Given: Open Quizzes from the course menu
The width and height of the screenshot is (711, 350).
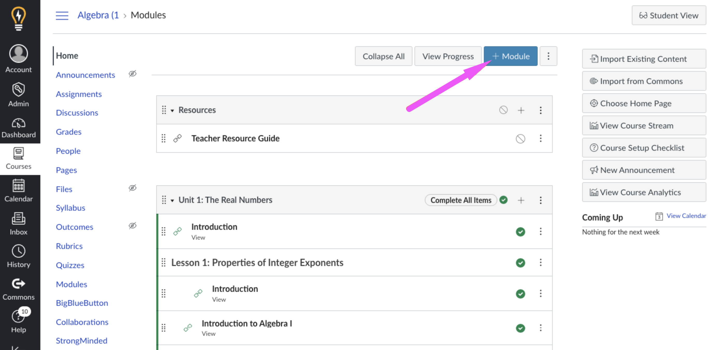Looking at the screenshot, I should click(x=70, y=265).
